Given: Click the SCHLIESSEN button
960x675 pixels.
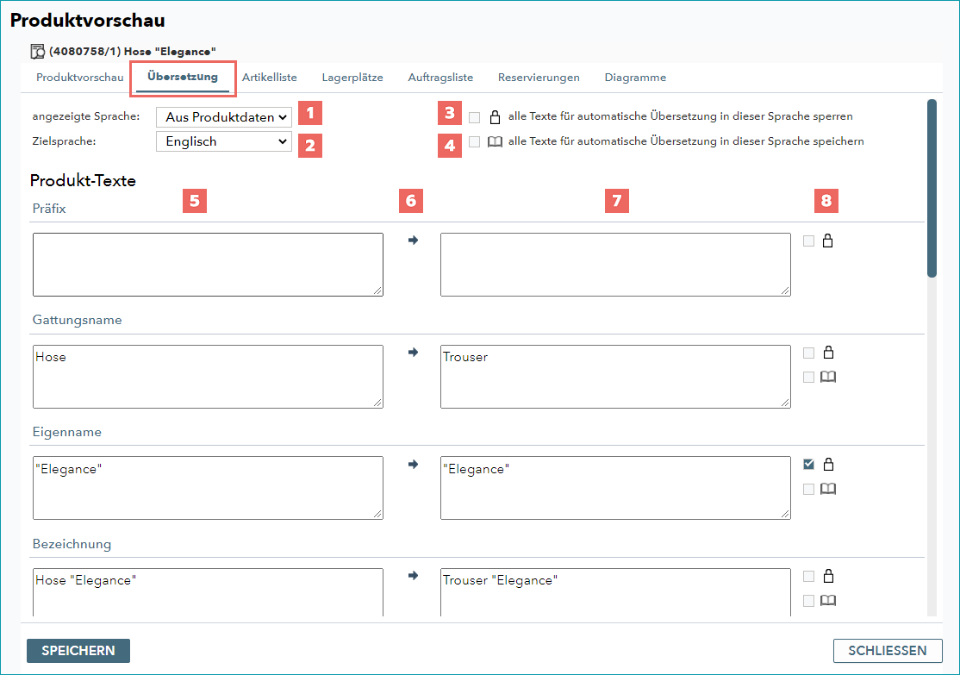Looking at the screenshot, I should (888, 651).
